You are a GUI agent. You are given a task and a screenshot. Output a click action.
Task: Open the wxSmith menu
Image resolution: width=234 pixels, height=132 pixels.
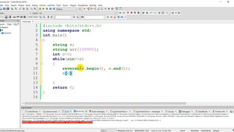[x=51, y=5]
